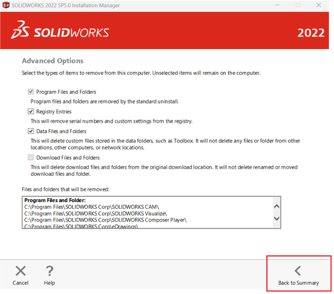Minimize the Installation Manager window

277,6
